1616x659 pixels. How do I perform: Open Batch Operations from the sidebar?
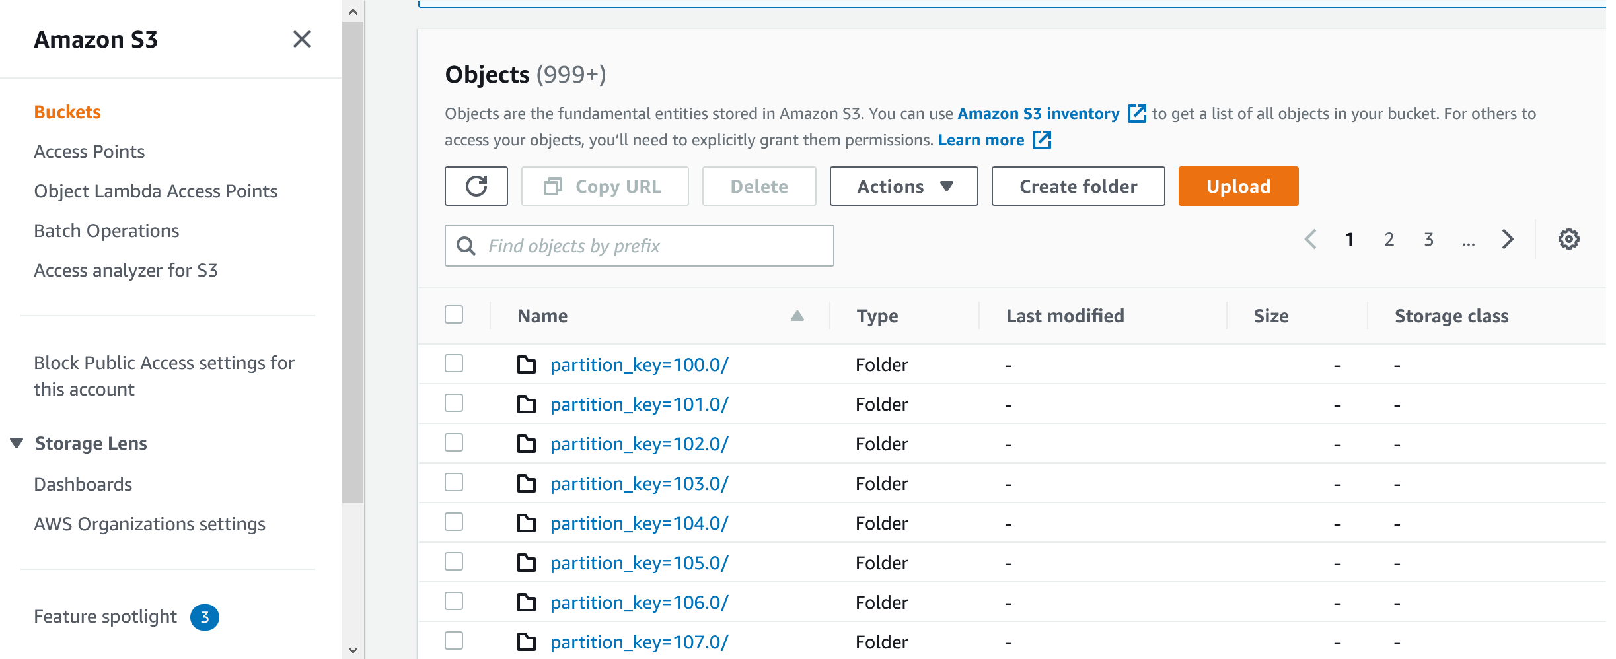[x=106, y=231]
